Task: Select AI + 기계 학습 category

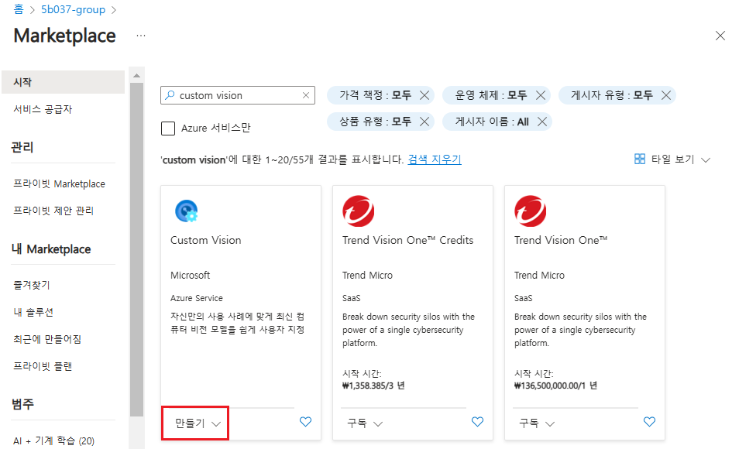Action: [53, 440]
